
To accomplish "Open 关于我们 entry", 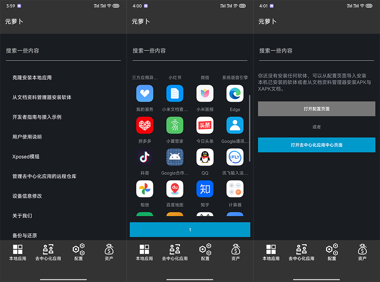I will click(22, 216).
